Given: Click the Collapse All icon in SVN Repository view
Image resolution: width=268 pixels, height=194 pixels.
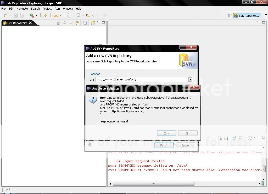Looking at the screenshot, I should pyautogui.click(x=85, y=23).
